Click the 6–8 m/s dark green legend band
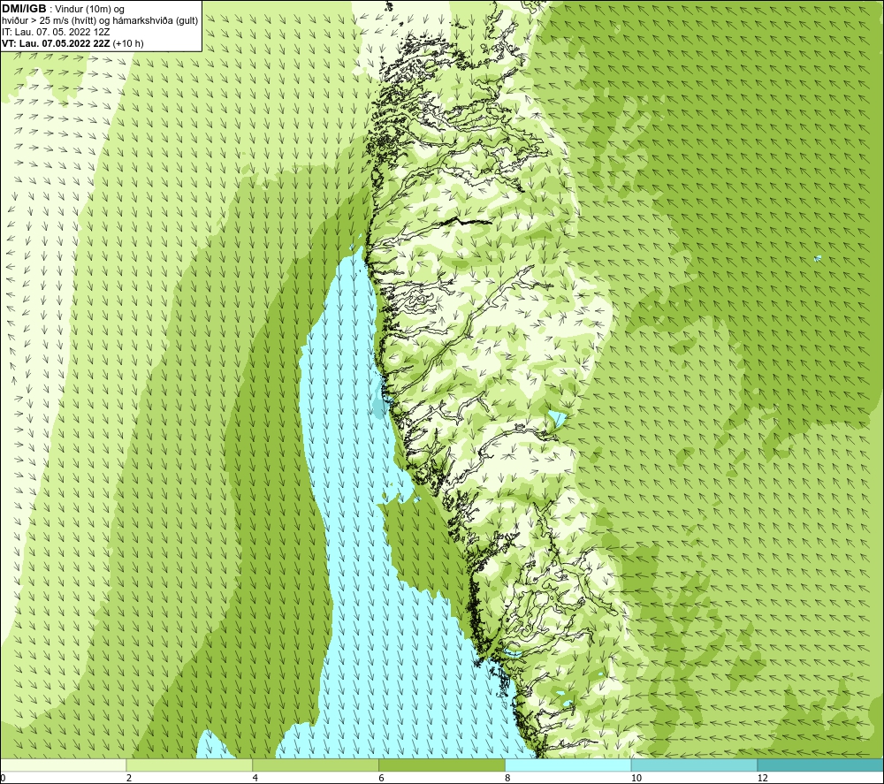The height and width of the screenshot is (784, 884). 442,765
